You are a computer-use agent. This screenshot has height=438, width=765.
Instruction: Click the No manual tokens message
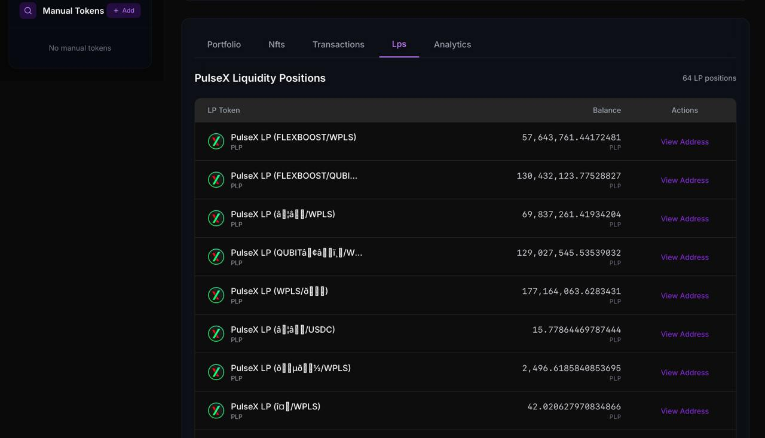tap(80, 48)
